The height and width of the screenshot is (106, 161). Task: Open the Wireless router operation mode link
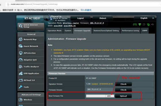point(71,23)
